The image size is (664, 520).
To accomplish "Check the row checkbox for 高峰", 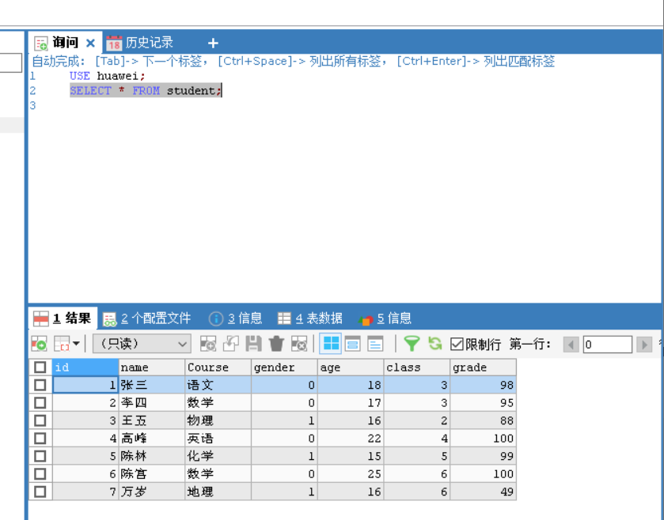I will [x=40, y=439].
